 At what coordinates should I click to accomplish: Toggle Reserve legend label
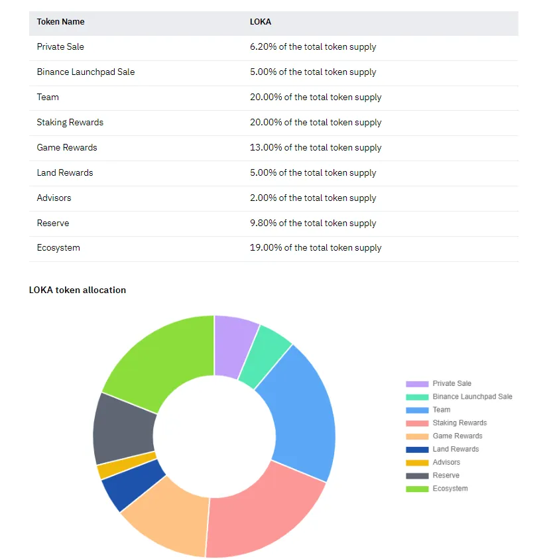pyautogui.click(x=446, y=475)
